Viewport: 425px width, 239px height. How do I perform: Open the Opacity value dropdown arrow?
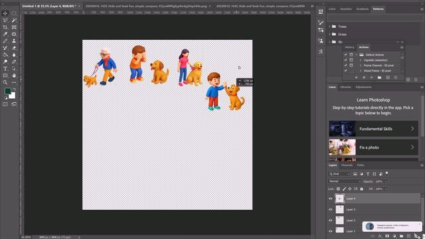point(386,181)
